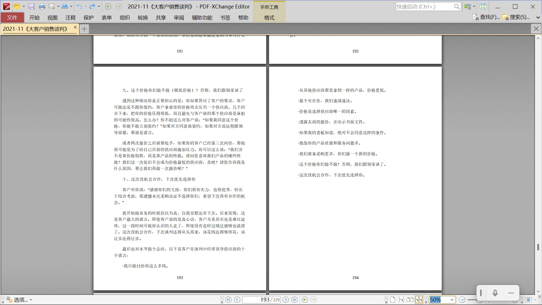
Task: Switch to single page layout
Action: point(393,300)
